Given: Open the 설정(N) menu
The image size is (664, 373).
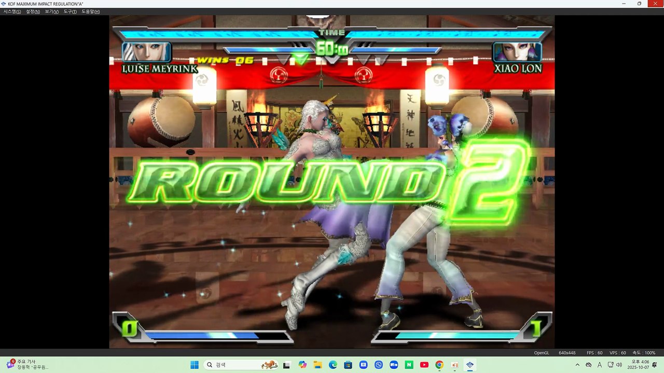Looking at the screenshot, I should [x=33, y=11].
